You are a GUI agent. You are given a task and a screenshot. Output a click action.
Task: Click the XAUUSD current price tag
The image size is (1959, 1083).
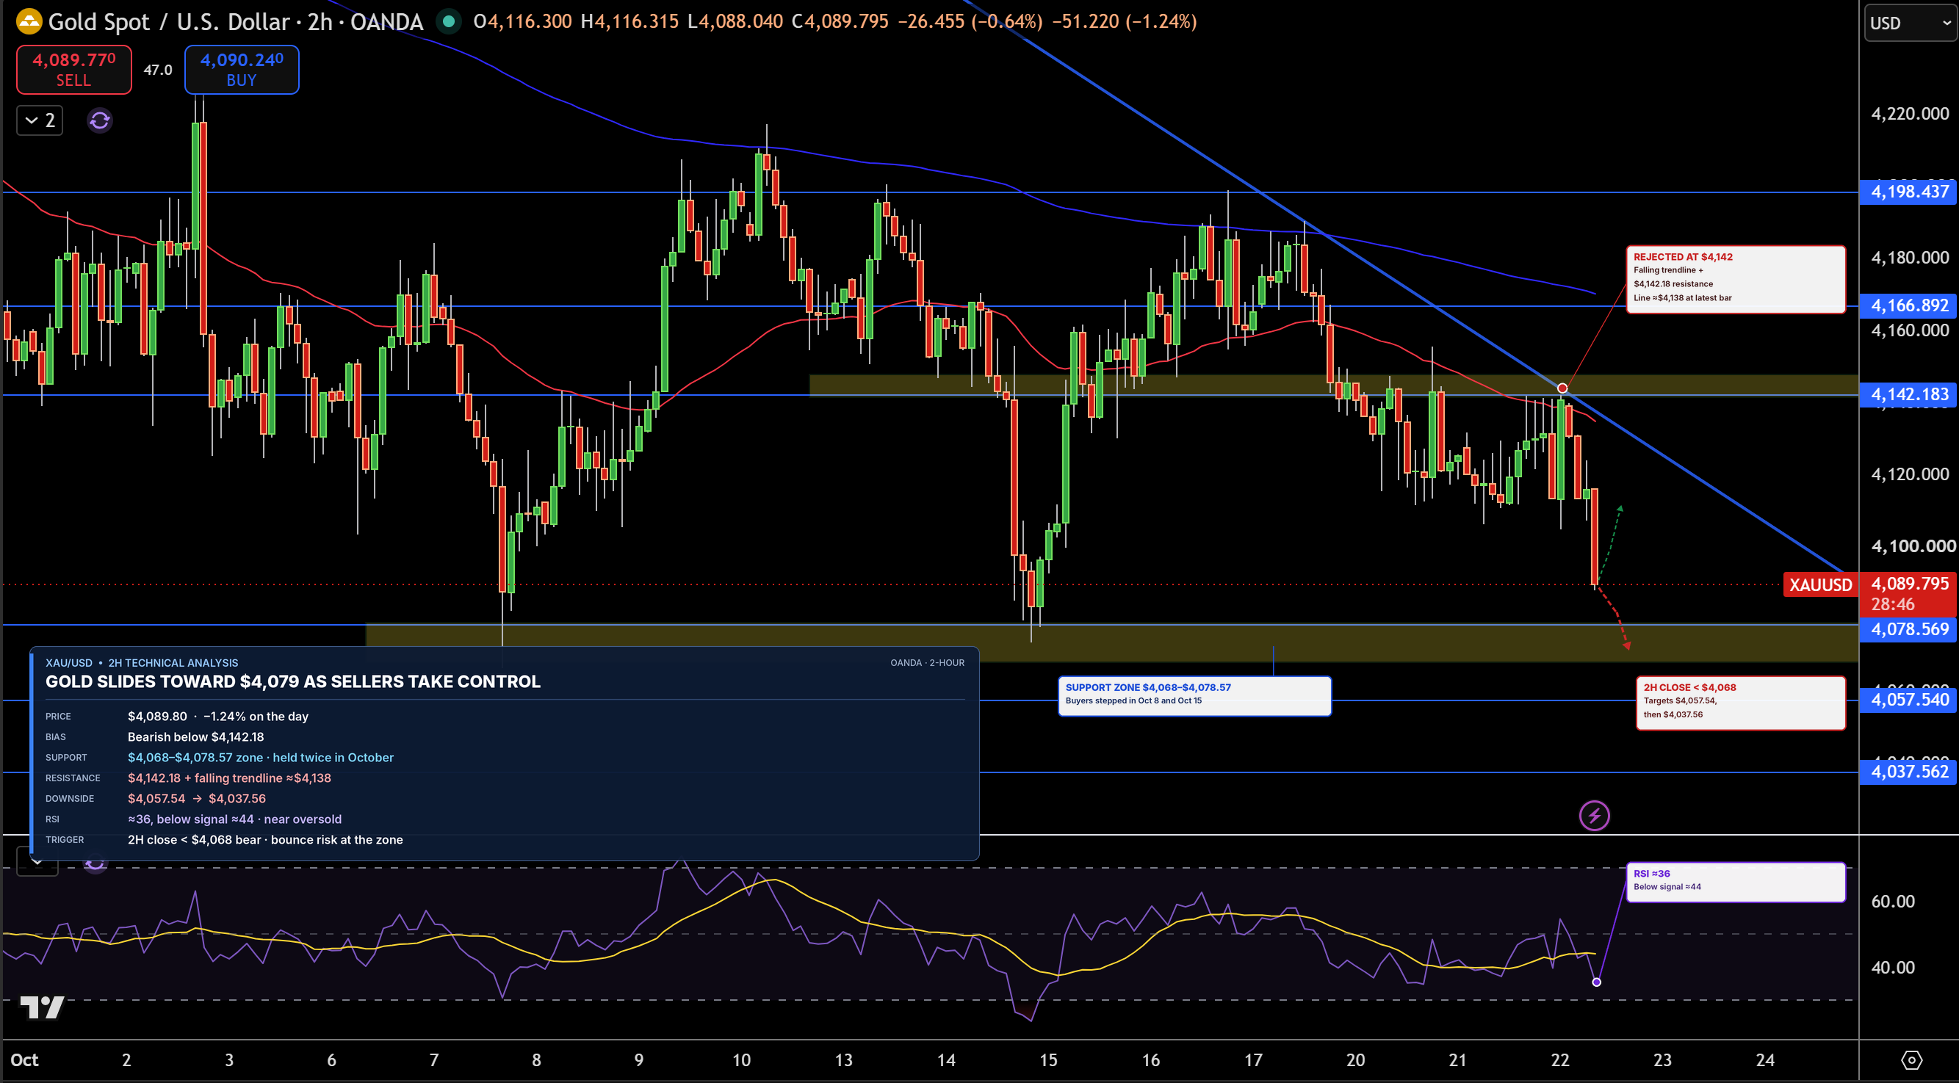1821,584
